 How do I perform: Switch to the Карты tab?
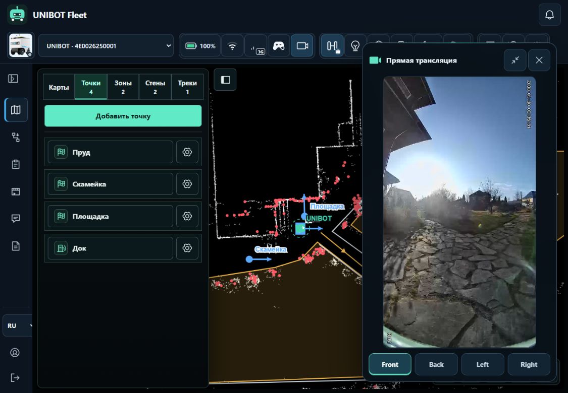click(59, 87)
